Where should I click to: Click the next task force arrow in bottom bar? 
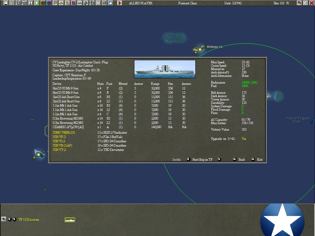pos(14,219)
